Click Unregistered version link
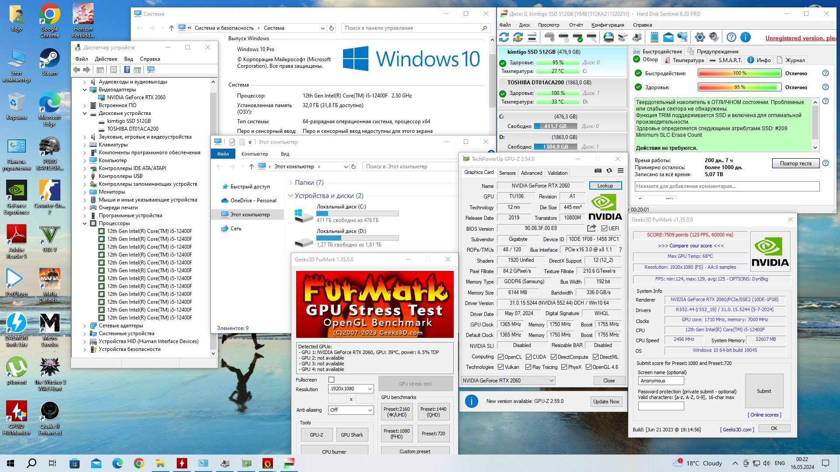Image resolution: width=840 pixels, height=472 pixels. (x=801, y=38)
